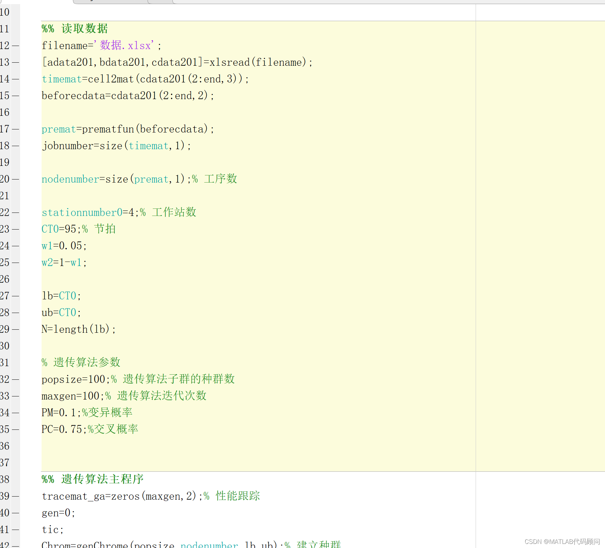Click the CT0=95 assignment
The width and height of the screenshot is (605, 548).
60,229
